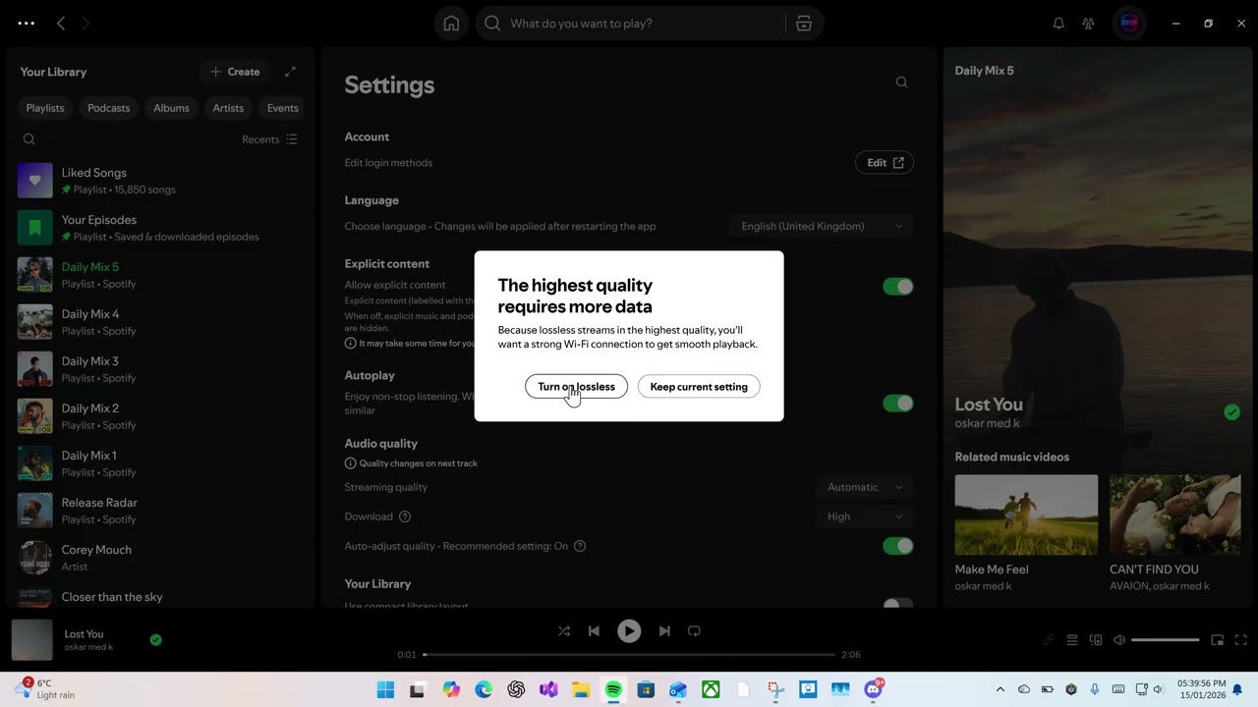The image size is (1258, 707).
Task: Toggle Allow explicit content switch
Action: (x=897, y=287)
